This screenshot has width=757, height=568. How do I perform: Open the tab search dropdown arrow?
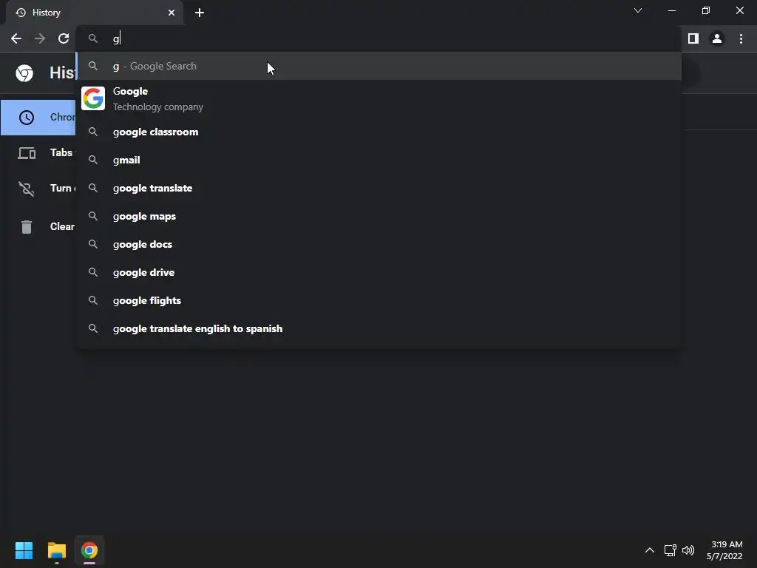coord(638,10)
